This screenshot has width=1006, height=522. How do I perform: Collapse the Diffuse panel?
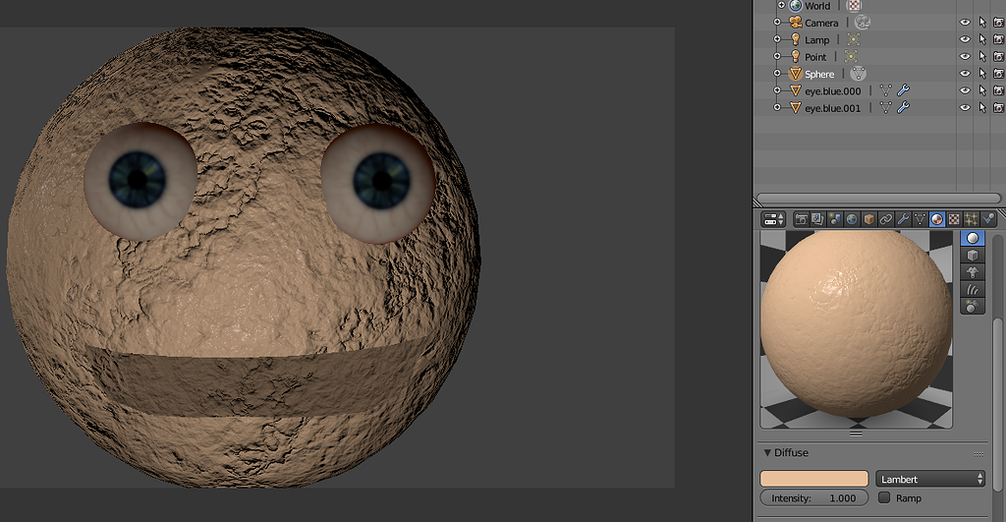767,452
